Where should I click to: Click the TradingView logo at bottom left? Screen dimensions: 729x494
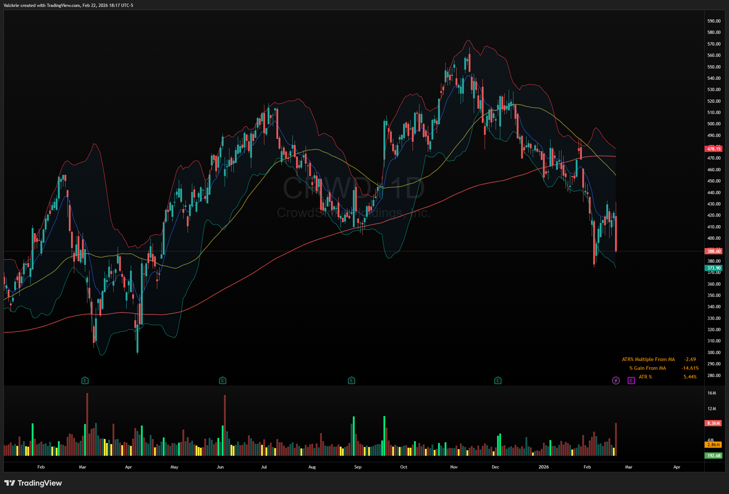10,483
